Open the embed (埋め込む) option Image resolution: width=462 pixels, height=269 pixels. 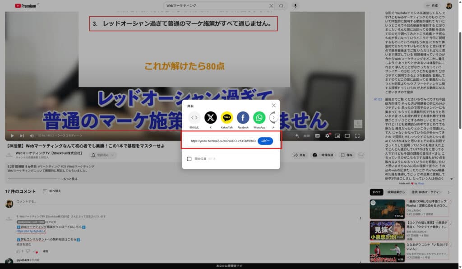pyautogui.click(x=194, y=117)
